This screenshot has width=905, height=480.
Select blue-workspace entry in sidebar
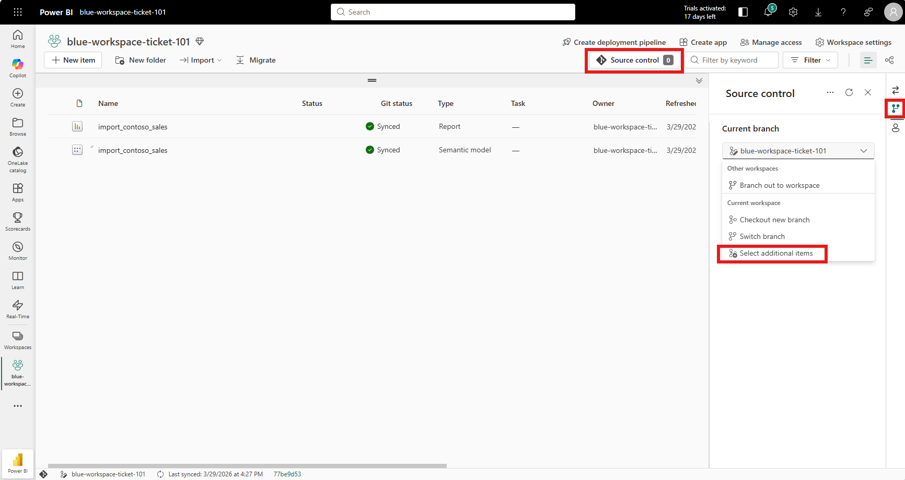coord(18,373)
